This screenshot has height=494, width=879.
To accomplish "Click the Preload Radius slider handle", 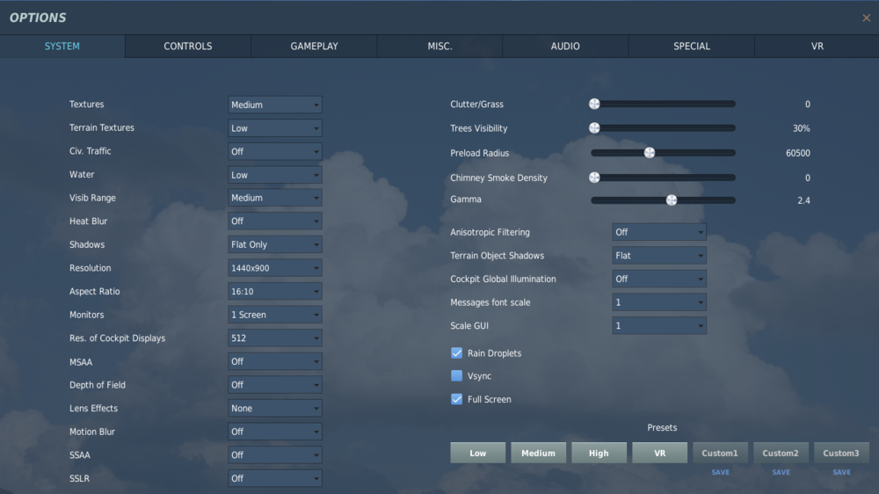I will point(650,153).
